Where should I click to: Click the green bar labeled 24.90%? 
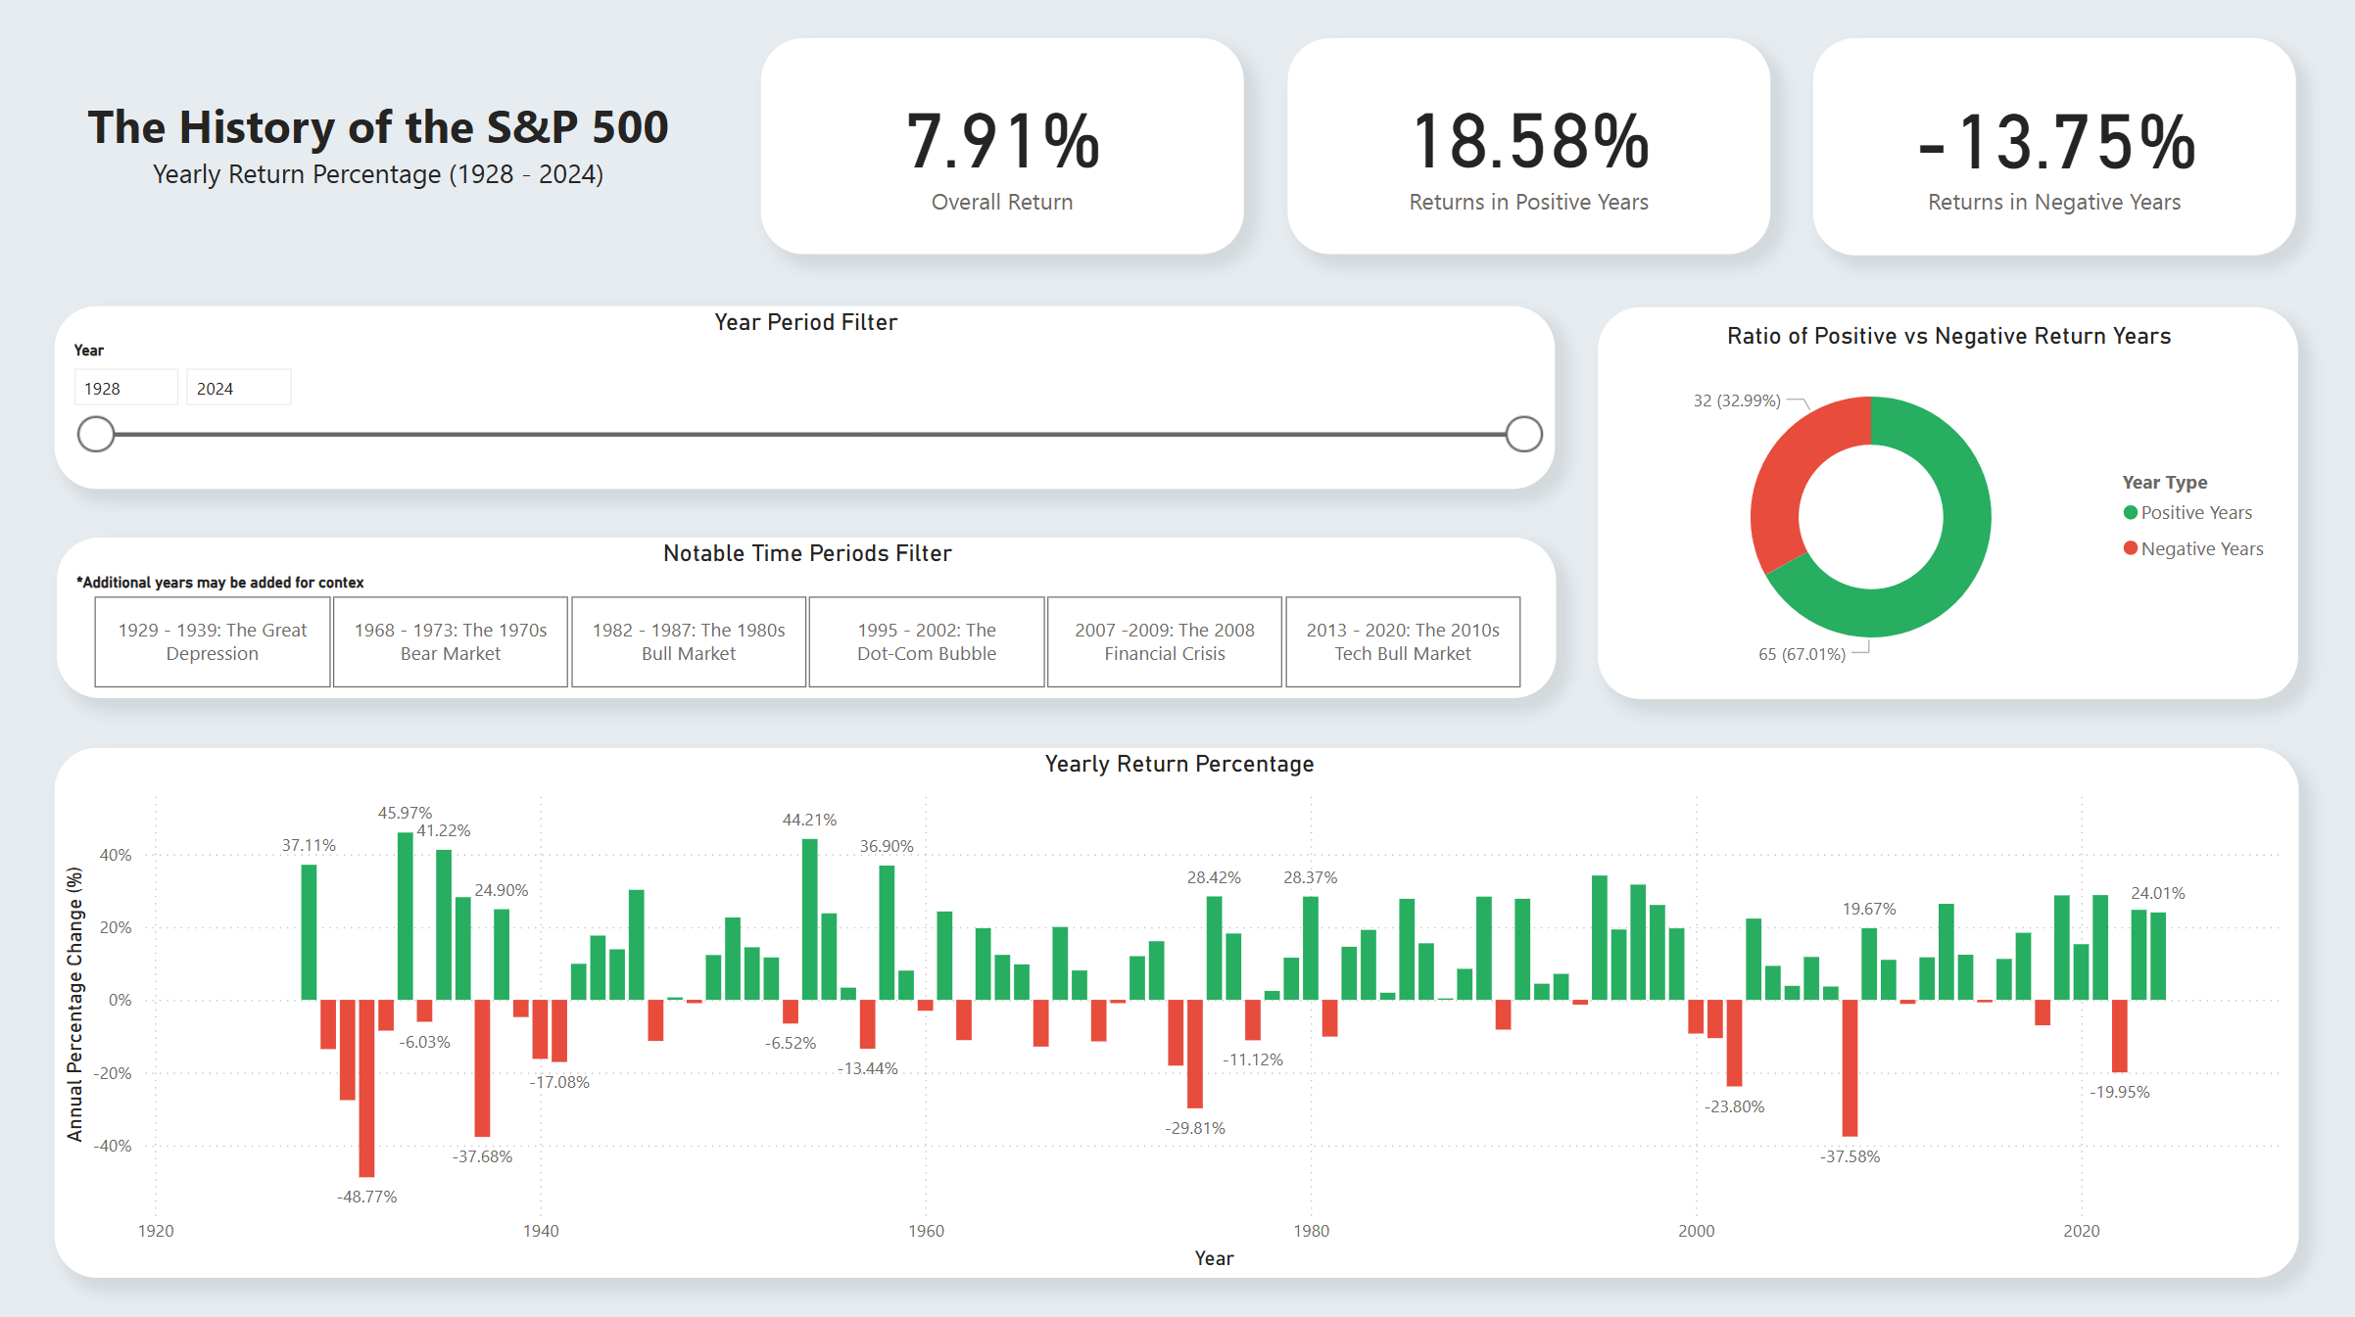click(x=502, y=955)
